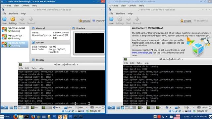Screen dimensions: 212x119
Task: Select the VBOX-A1-XP virtual machine
Action: 15,37
